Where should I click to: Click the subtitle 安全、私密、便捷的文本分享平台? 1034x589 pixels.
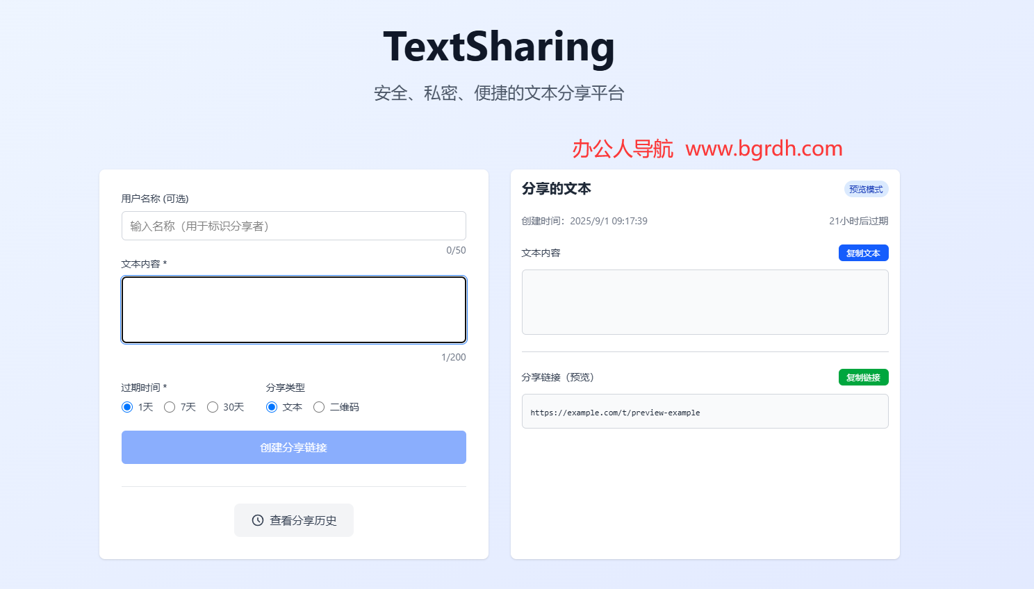pyautogui.click(x=499, y=93)
